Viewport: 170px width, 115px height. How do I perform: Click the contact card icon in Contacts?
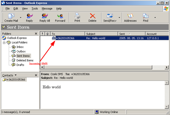[x=4, y=79]
